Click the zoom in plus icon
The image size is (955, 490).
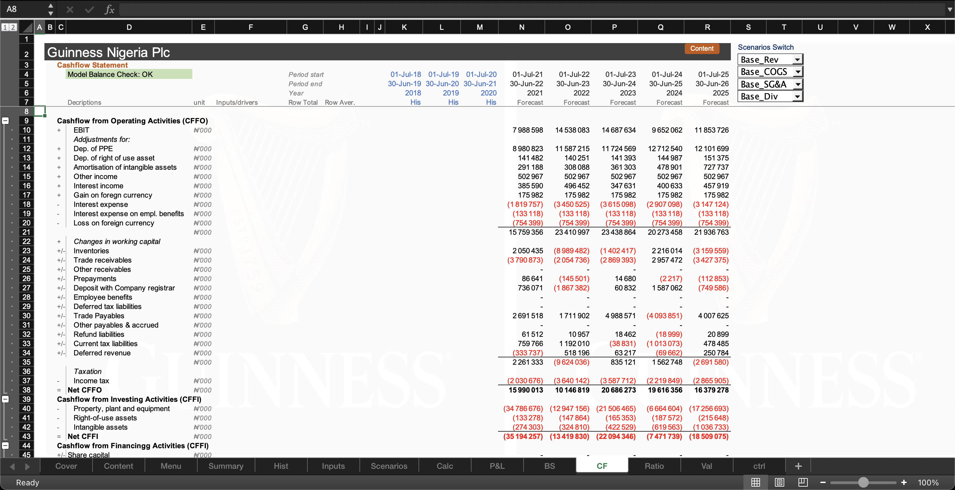click(x=904, y=482)
